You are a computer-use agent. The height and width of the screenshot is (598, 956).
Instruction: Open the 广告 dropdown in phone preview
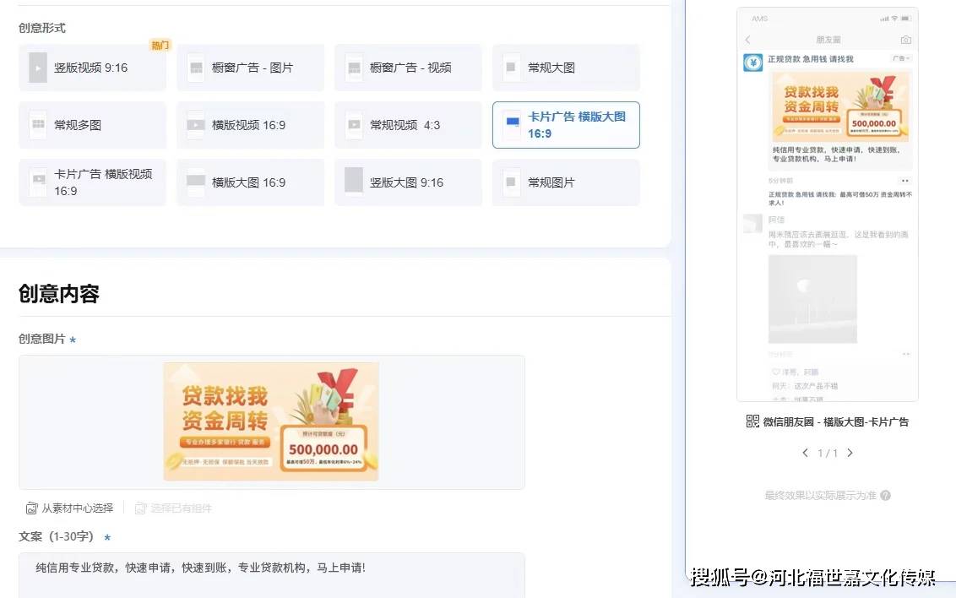(x=901, y=59)
